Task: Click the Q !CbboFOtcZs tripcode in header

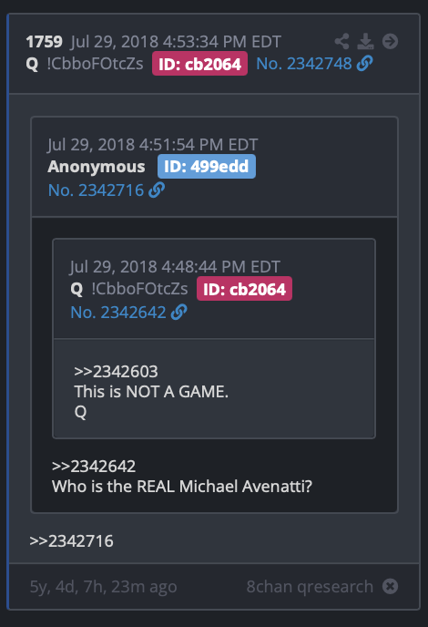Action: (x=85, y=64)
